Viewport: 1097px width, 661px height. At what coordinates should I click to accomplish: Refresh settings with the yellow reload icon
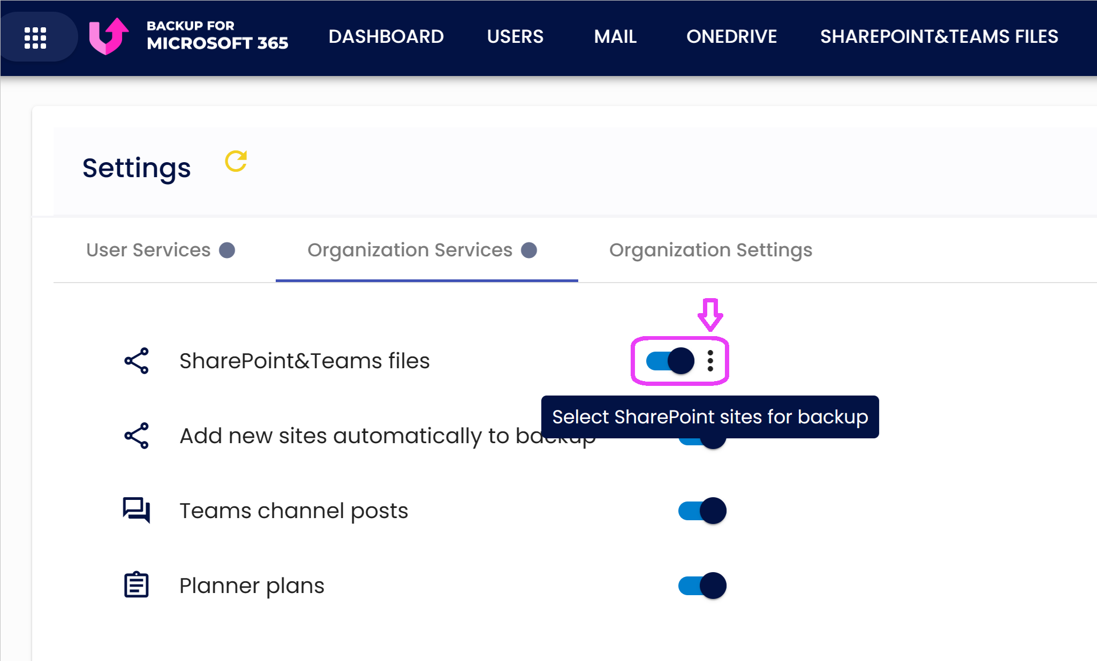[236, 161]
